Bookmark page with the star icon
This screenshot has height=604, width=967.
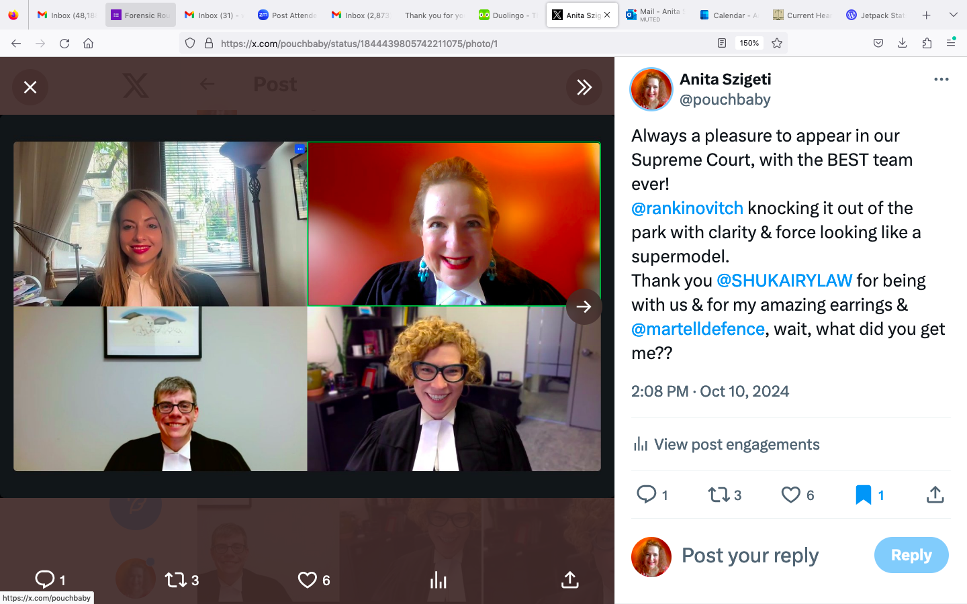tap(777, 43)
